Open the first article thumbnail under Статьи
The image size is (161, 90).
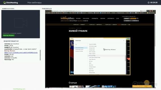tap(76, 87)
